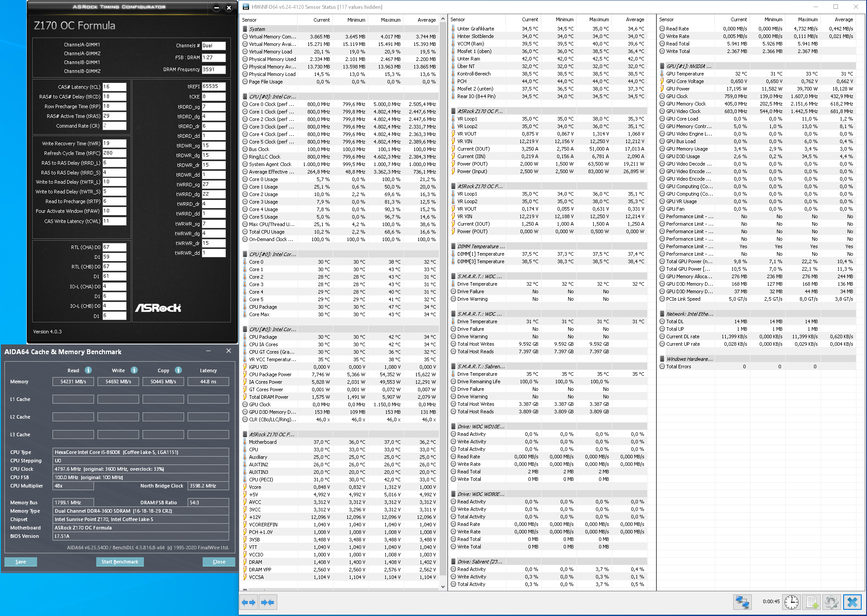Click the tREFI value field
The height and width of the screenshot is (616, 867).
[214, 87]
